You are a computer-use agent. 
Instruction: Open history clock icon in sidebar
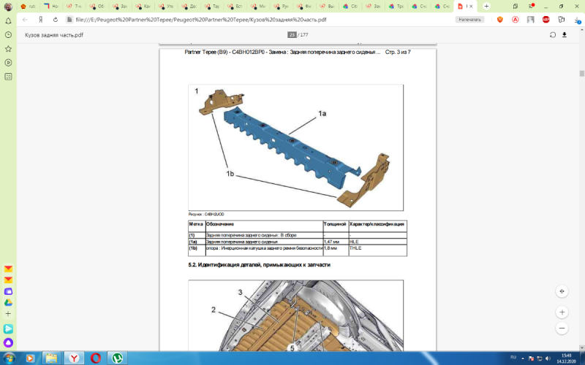tap(8, 34)
